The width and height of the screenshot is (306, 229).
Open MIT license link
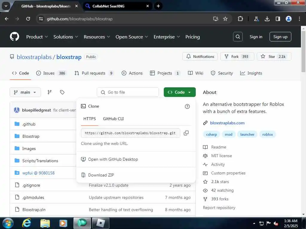click(221, 156)
